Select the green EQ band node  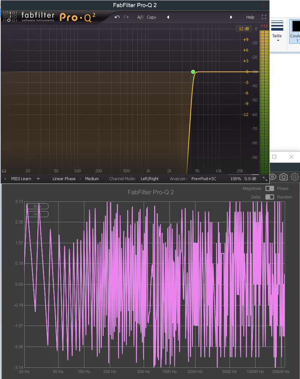tap(193, 72)
